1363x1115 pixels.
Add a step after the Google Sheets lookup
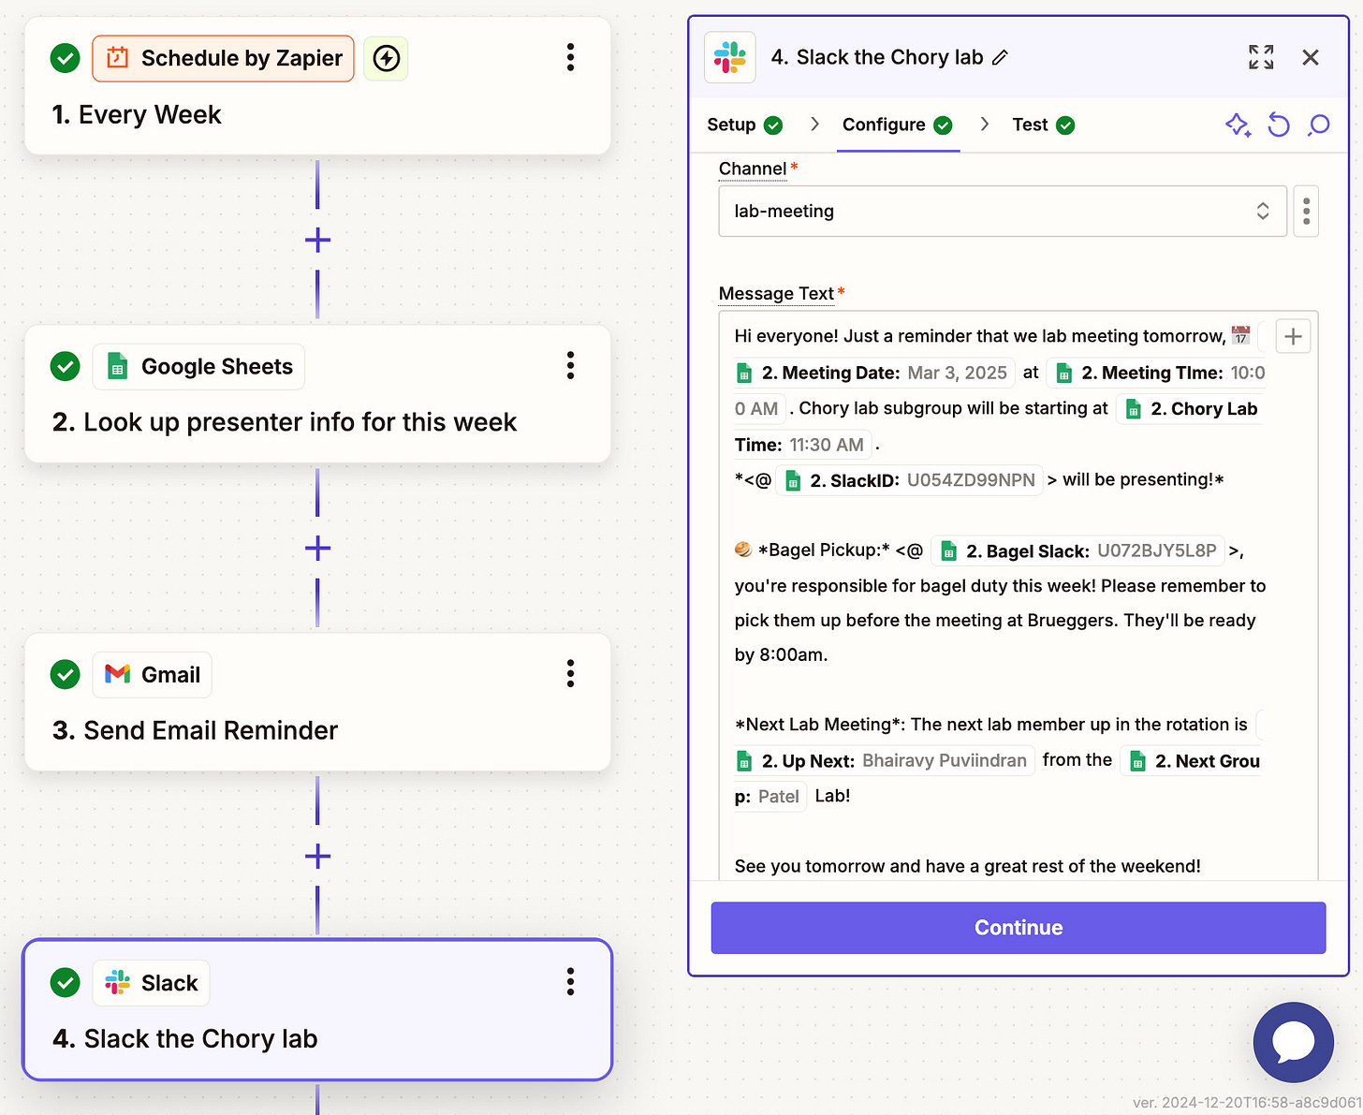pyautogui.click(x=317, y=548)
